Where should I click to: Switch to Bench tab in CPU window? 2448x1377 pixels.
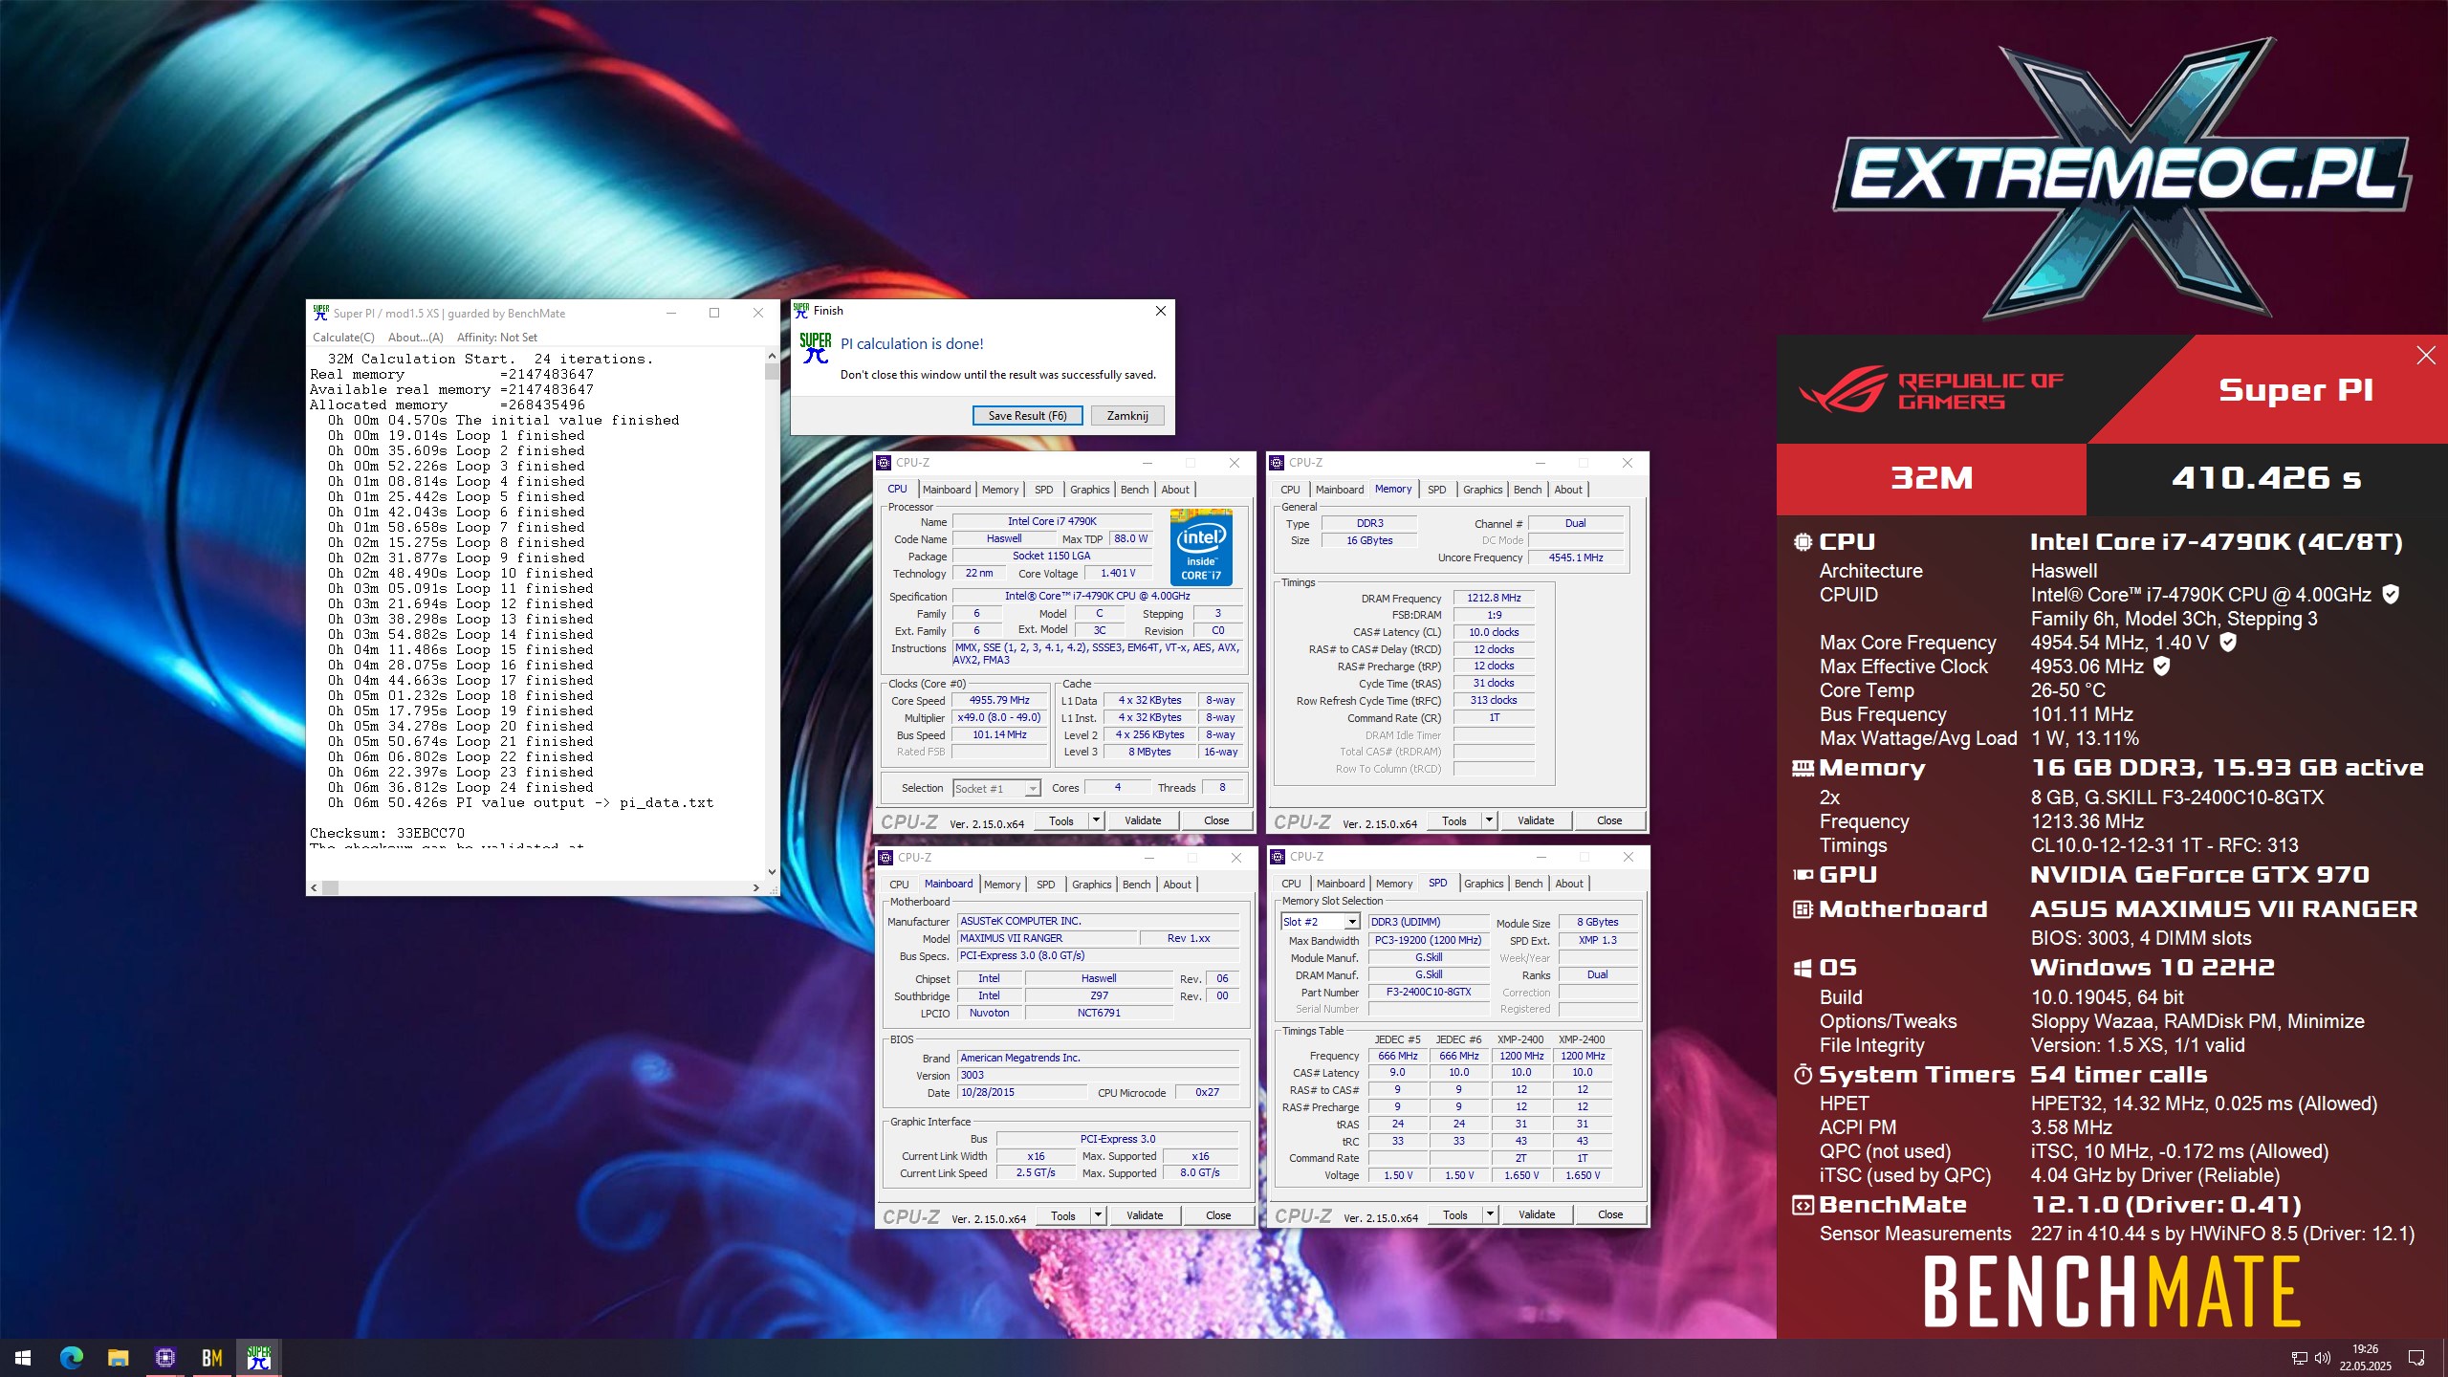click(x=1134, y=490)
